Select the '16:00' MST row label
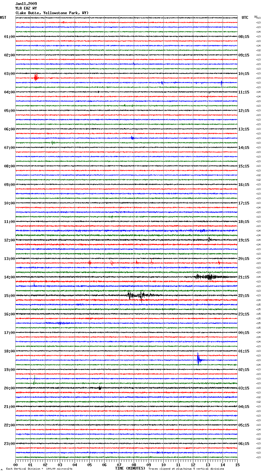262x473 pixels. coord(9,314)
